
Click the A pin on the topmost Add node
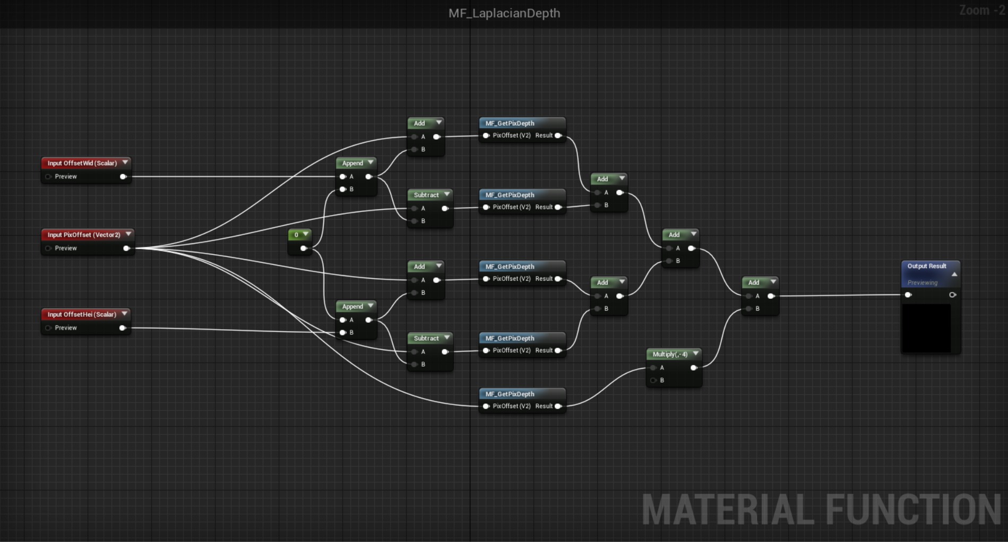click(x=415, y=137)
